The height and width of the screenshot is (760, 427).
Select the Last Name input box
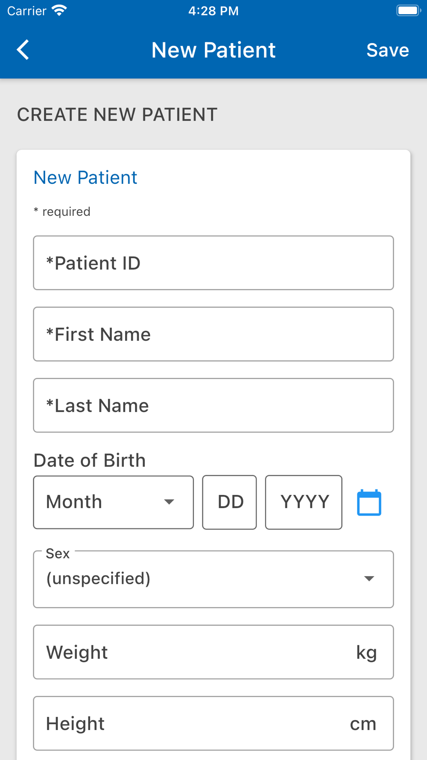click(213, 405)
